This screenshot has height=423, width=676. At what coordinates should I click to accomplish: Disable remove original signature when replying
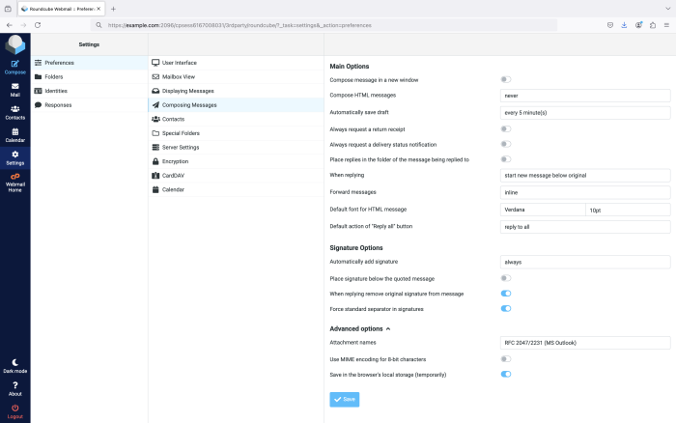pos(506,294)
